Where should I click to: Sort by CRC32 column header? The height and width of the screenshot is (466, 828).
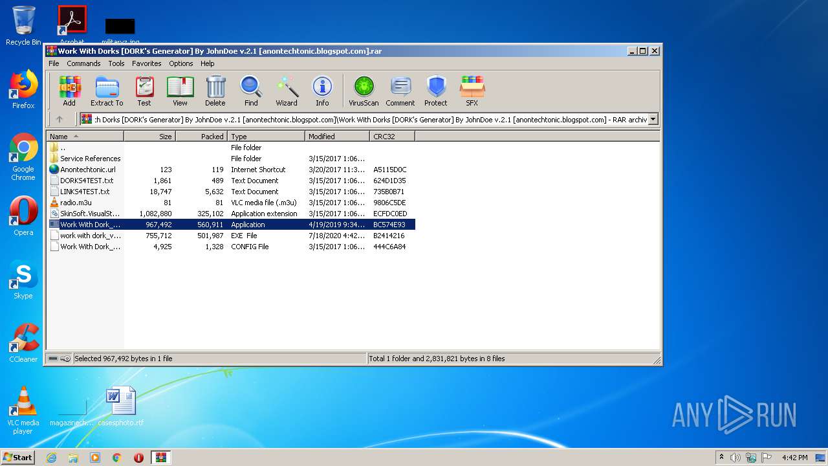[x=392, y=137]
